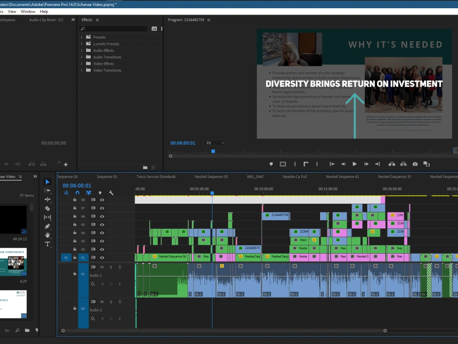Create New Bin in Project panel

27,330
